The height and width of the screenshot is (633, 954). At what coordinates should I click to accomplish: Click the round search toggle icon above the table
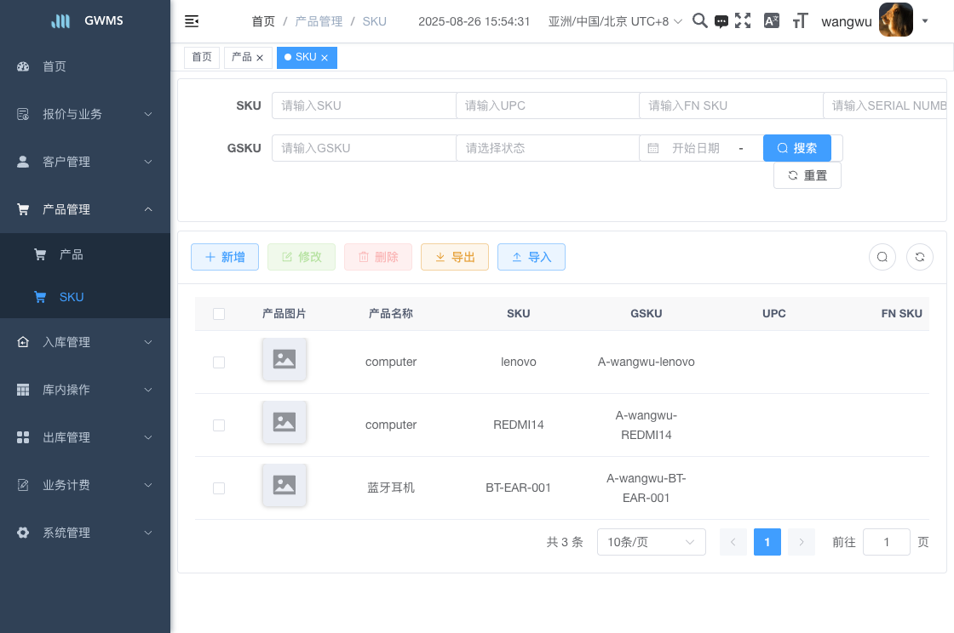pos(882,257)
